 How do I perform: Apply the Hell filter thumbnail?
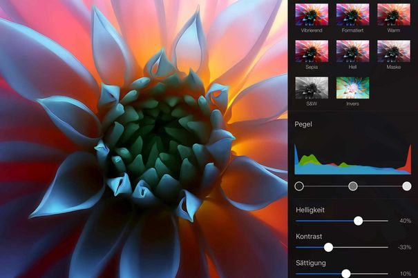click(352, 51)
